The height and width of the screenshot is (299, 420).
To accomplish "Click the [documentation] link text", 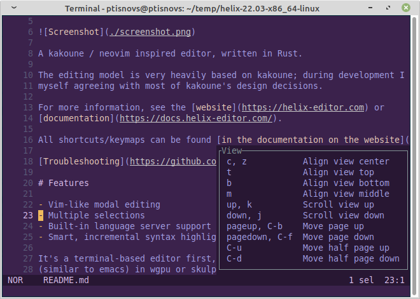I will 76,118.
